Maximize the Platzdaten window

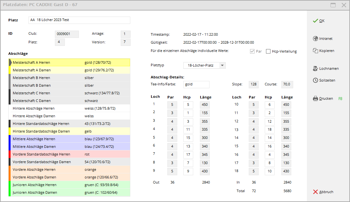tap(333, 5)
